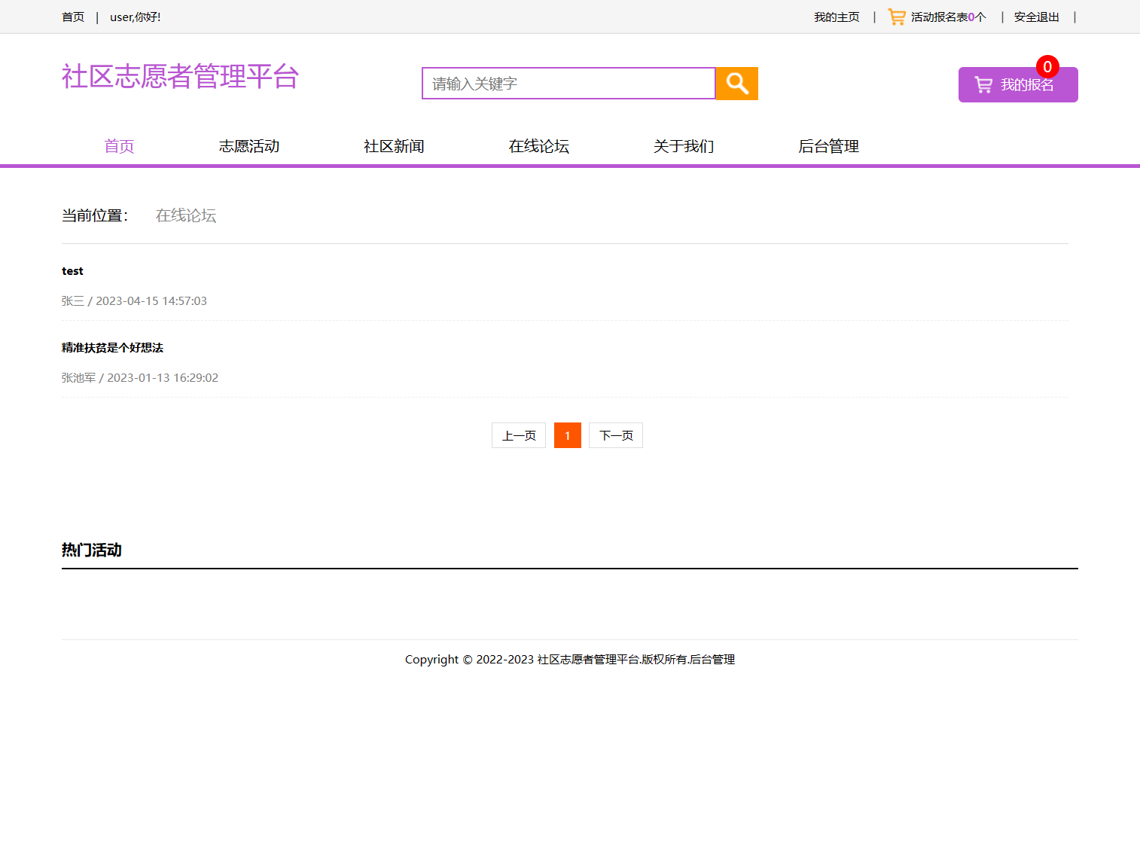Click the cart badge showing 0
Image resolution: width=1140 pixels, height=857 pixels.
tap(1047, 67)
